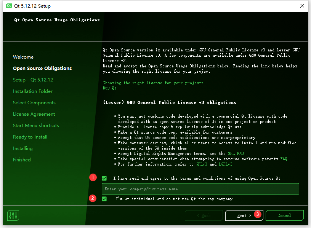
Task: Select License Agreement step
Action: pos(34,114)
